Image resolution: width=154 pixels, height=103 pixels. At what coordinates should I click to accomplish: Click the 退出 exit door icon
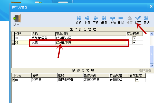(17, 19)
